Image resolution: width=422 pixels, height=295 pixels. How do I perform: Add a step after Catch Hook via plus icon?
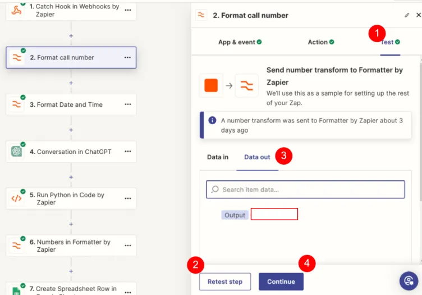point(71,36)
